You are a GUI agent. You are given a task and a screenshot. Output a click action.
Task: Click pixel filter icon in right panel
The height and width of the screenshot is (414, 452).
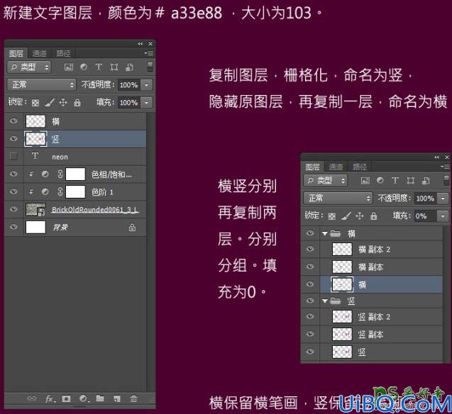pos(365,181)
